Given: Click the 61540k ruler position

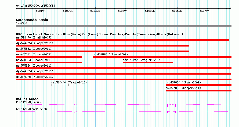Looking at the screenshot, I should click(x=122, y=11).
